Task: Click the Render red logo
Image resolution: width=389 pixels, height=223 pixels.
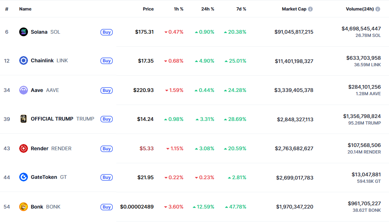Action: [x=24, y=148]
